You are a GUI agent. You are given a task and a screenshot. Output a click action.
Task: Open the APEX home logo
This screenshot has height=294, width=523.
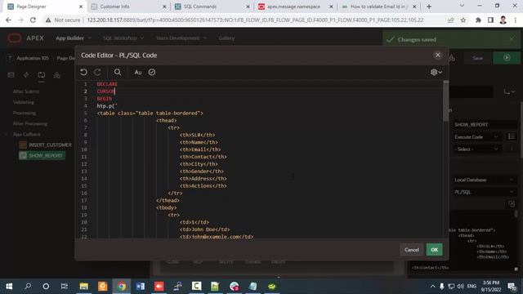[x=25, y=38]
